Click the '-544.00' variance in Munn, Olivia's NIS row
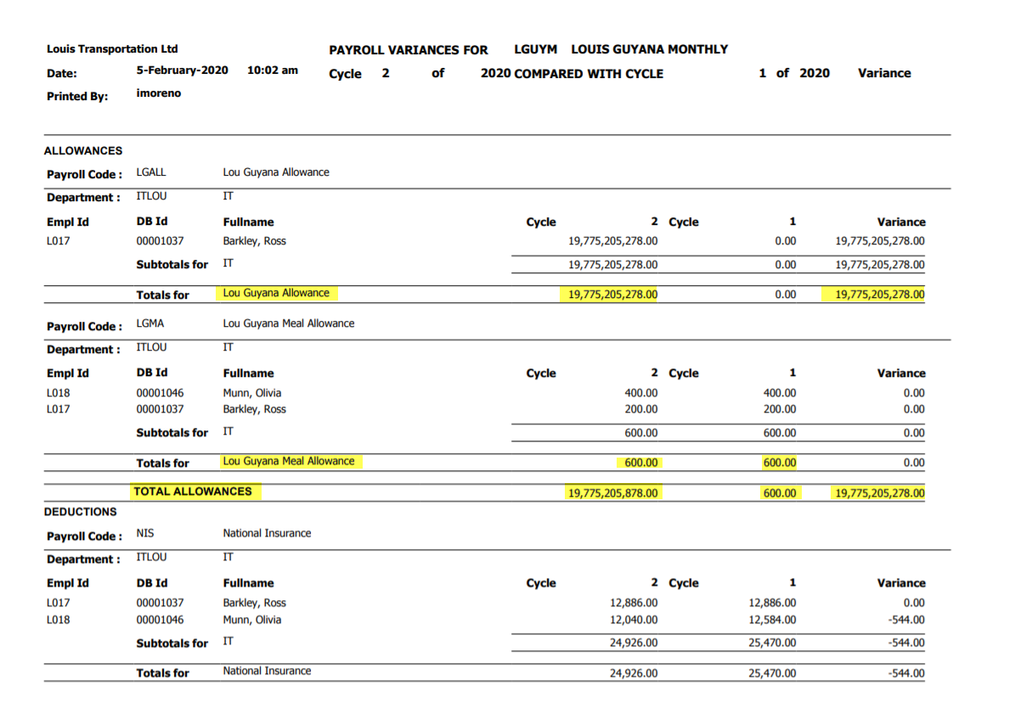 (x=908, y=620)
